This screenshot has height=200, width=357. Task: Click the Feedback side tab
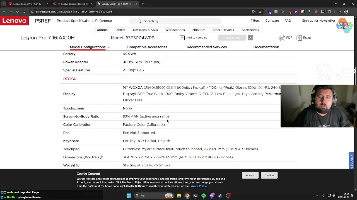coord(351,161)
